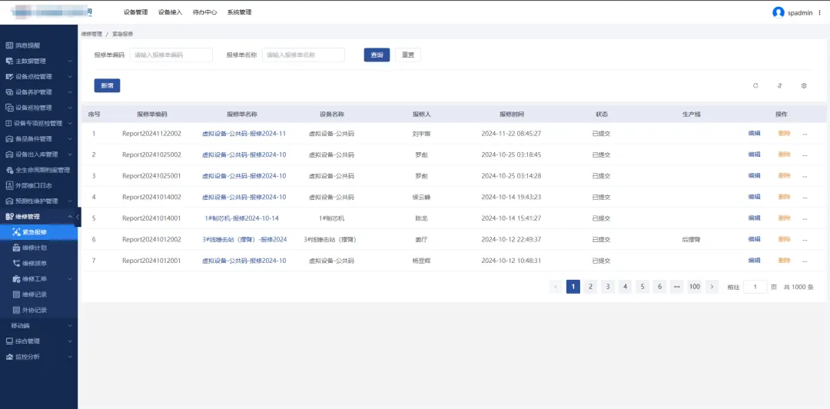Refresh the table with the reload icon
This screenshot has height=409, width=830.
755,85
